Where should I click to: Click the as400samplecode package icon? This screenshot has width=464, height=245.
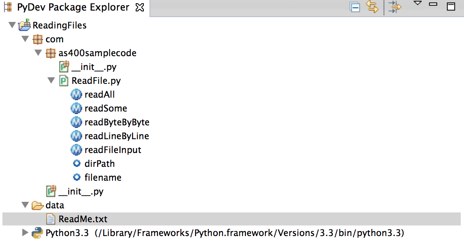click(51, 53)
